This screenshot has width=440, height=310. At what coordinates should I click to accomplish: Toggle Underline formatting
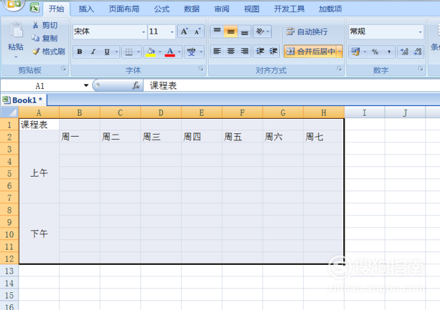coord(107,52)
